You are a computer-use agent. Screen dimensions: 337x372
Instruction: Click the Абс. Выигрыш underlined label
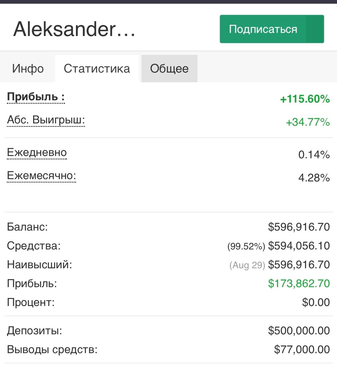pyautogui.click(x=46, y=120)
